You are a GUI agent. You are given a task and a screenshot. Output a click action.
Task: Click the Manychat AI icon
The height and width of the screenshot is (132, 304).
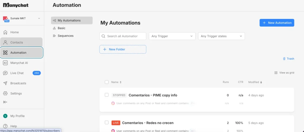coord(5,63)
